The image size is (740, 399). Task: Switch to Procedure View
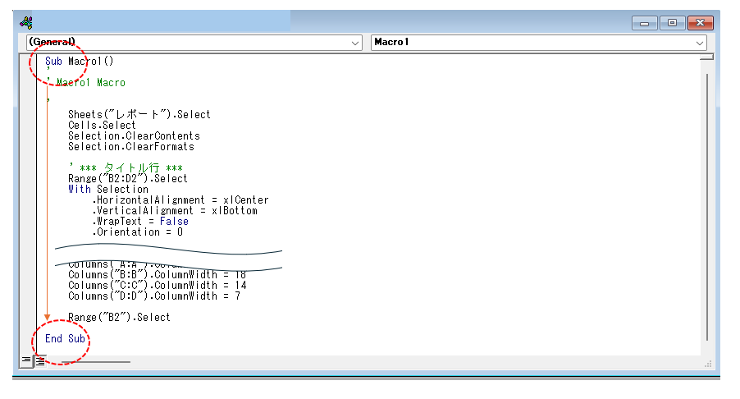point(26,360)
